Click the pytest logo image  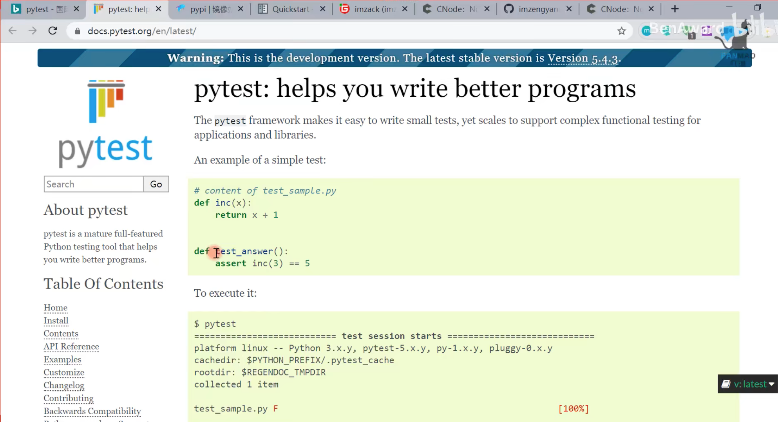pyautogui.click(x=106, y=124)
